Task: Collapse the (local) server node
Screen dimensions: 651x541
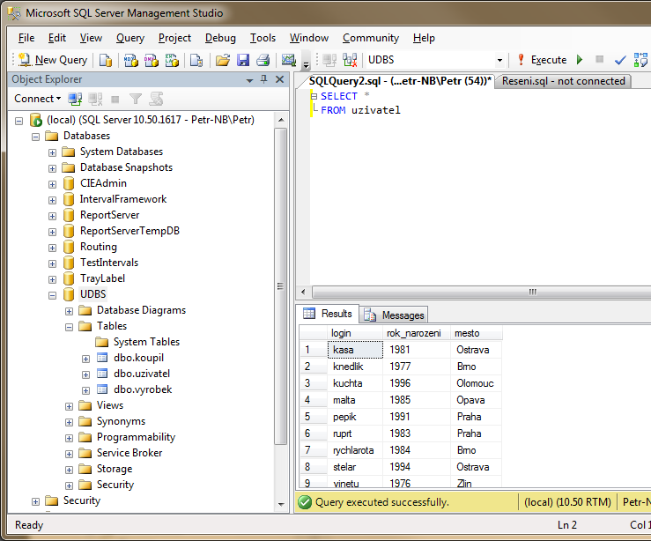Action: click(x=18, y=121)
